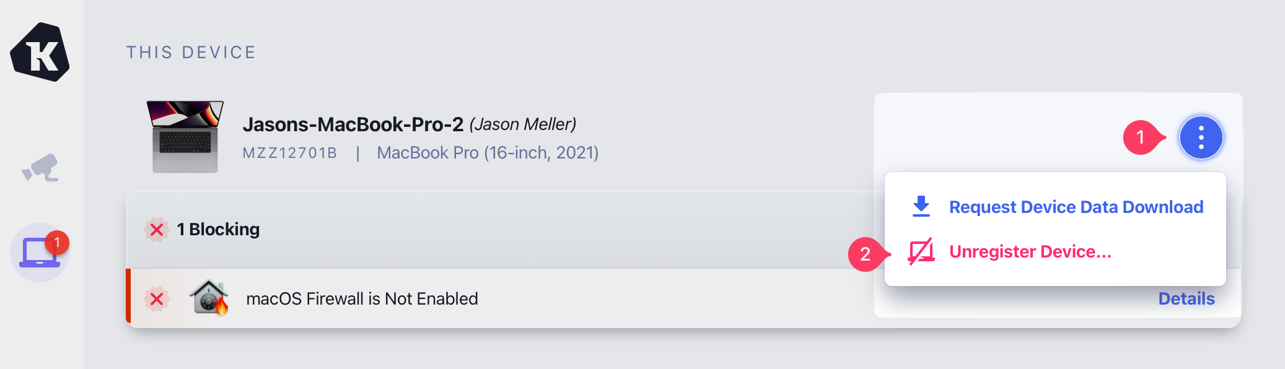Viewport: 1285px width, 369px height.
Task: Select Unregister Device... menu option
Action: (x=1030, y=251)
